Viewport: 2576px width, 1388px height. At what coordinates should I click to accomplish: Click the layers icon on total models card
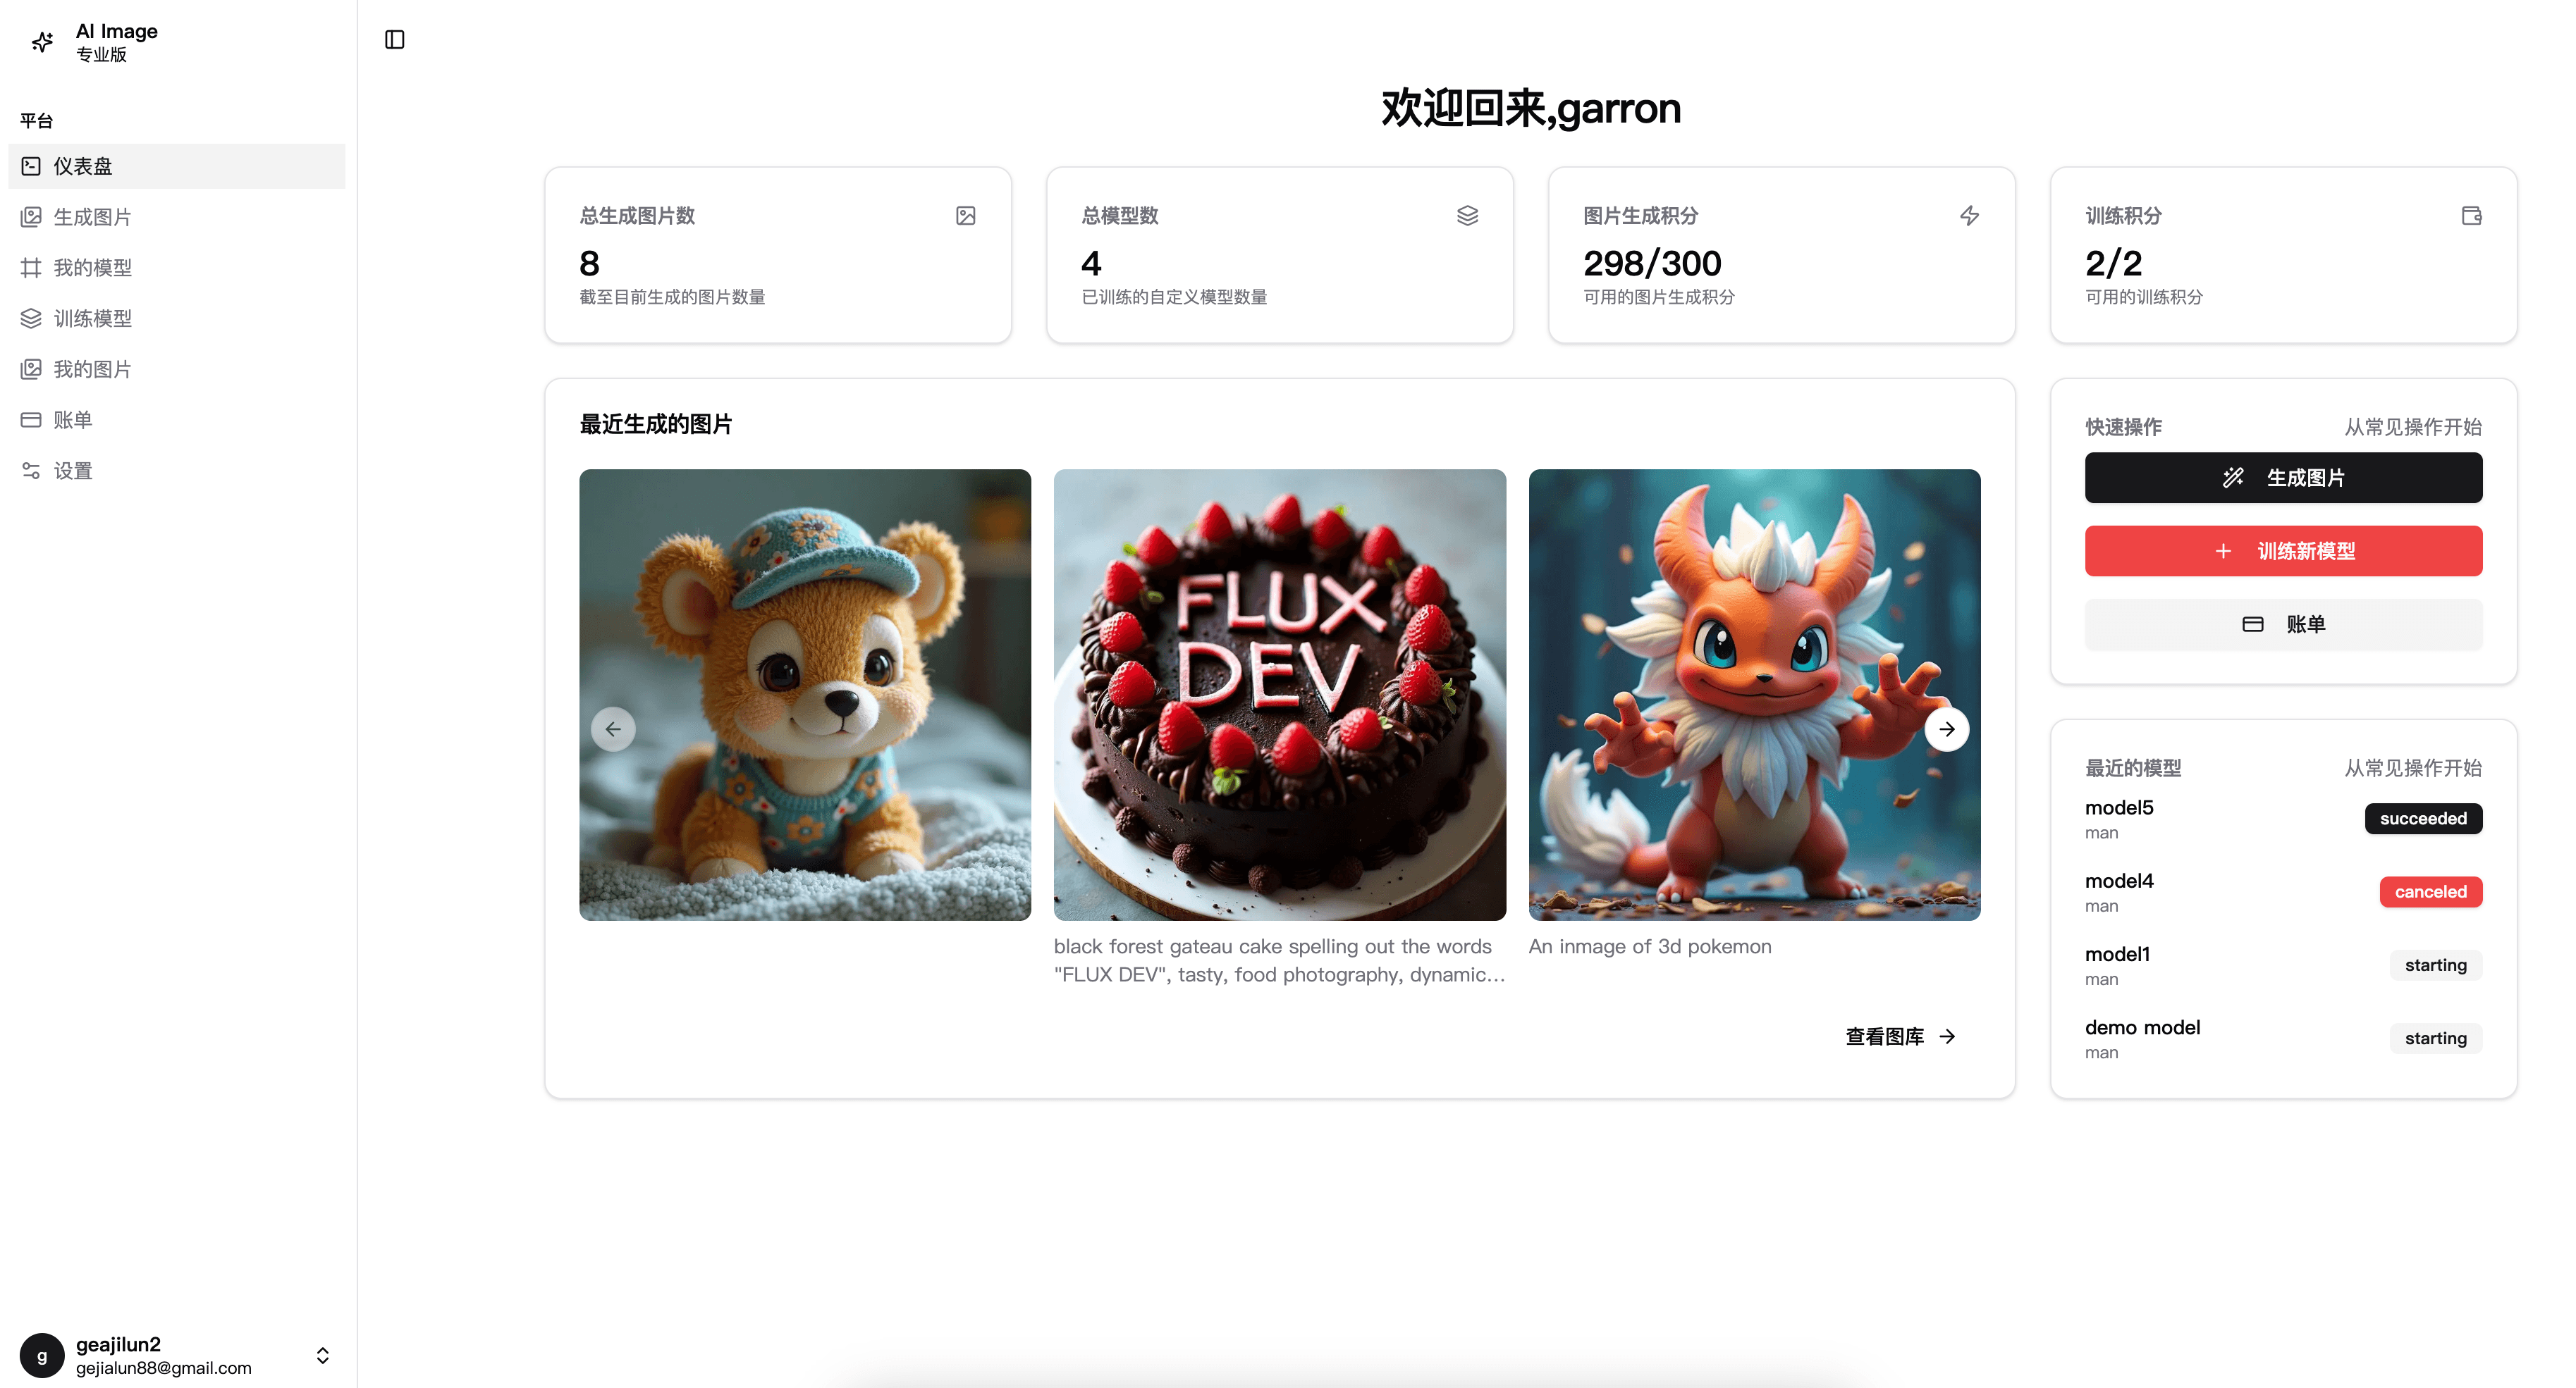[1467, 216]
